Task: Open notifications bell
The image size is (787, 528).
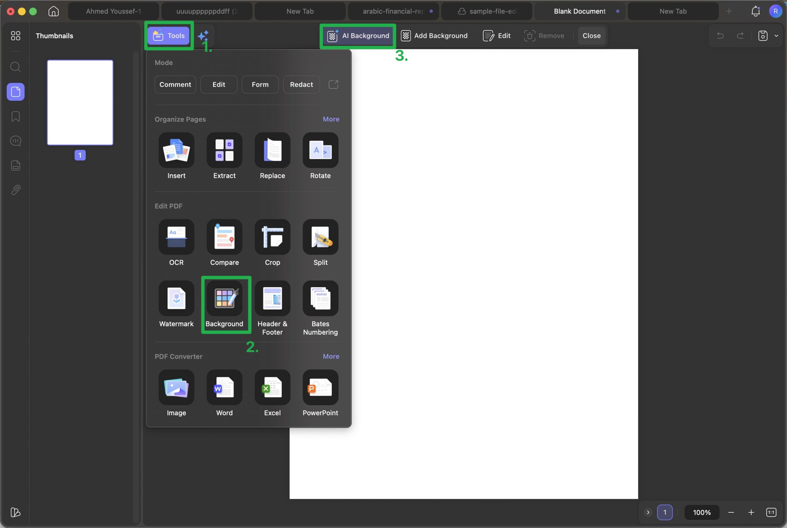Action: pos(756,11)
